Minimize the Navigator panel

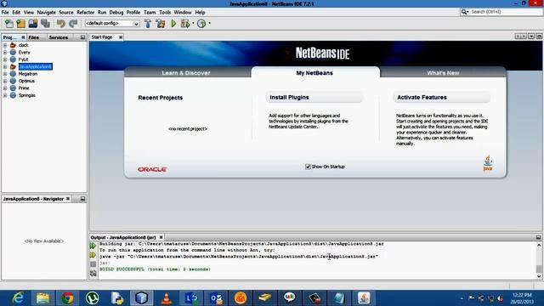[x=82, y=199]
